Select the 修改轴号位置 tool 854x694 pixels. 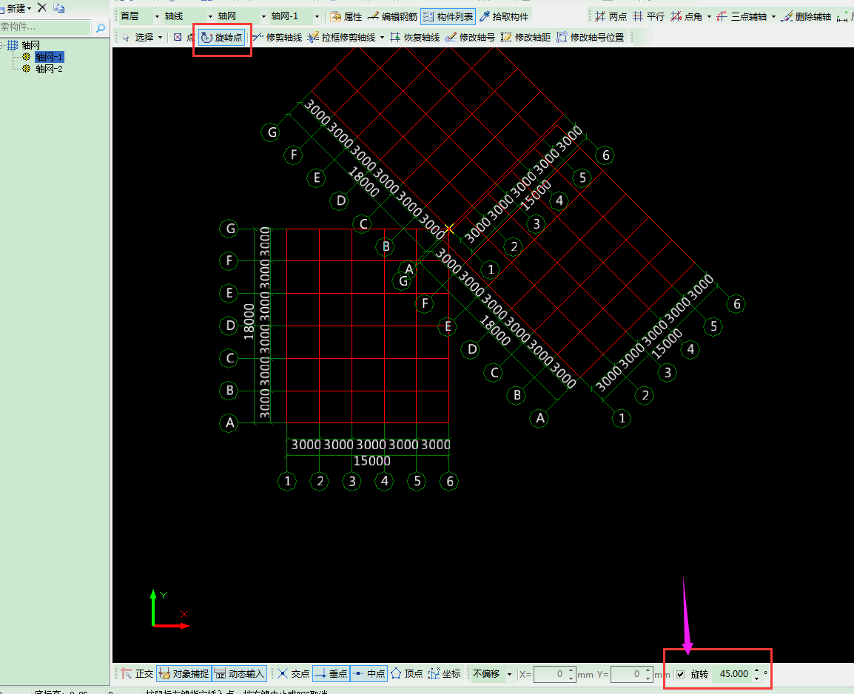590,37
